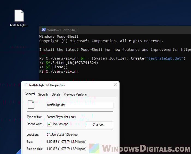
Task: Click the blank file icon beside filename field
Action: tap(31, 105)
